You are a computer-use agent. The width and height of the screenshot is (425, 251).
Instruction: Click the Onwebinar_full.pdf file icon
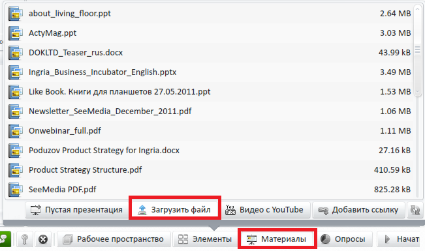(x=15, y=131)
